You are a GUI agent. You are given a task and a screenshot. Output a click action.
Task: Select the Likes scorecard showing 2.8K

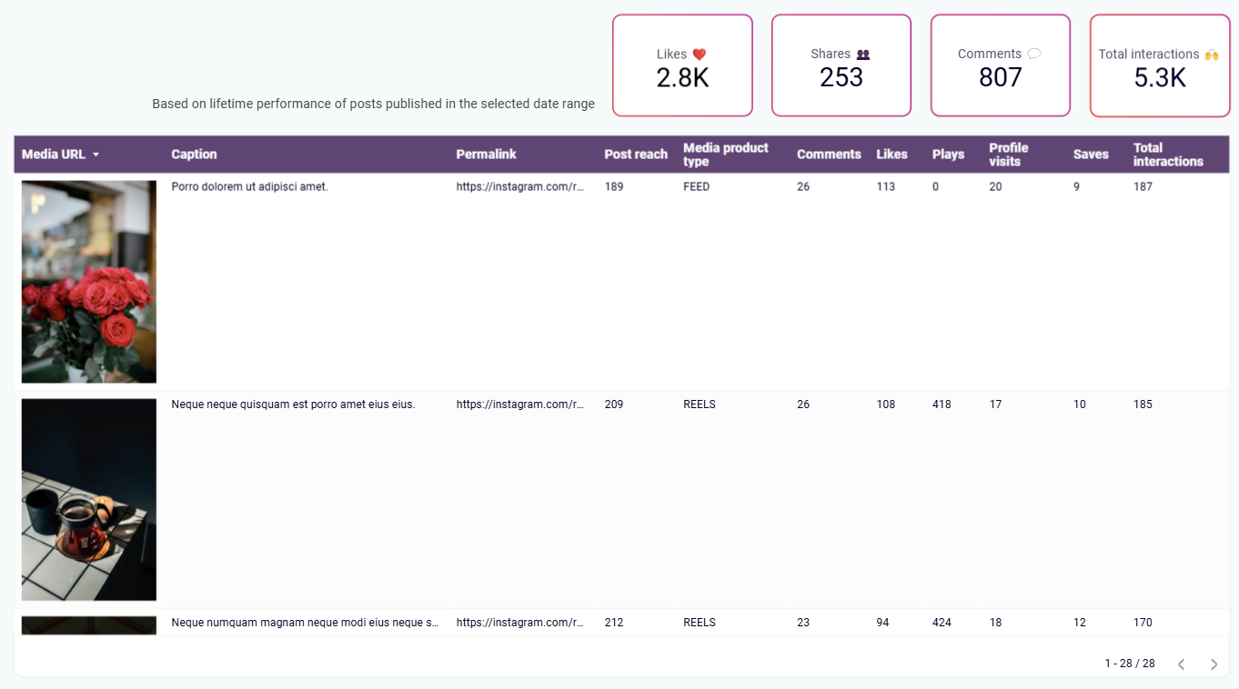(x=682, y=65)
